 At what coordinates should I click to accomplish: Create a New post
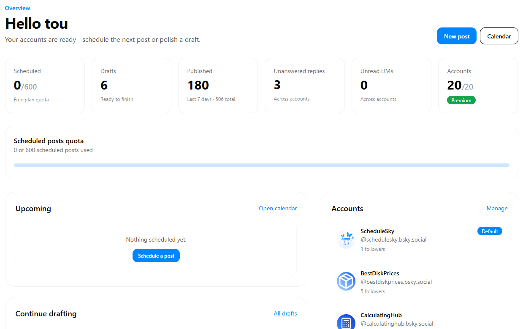pos(457,36)
